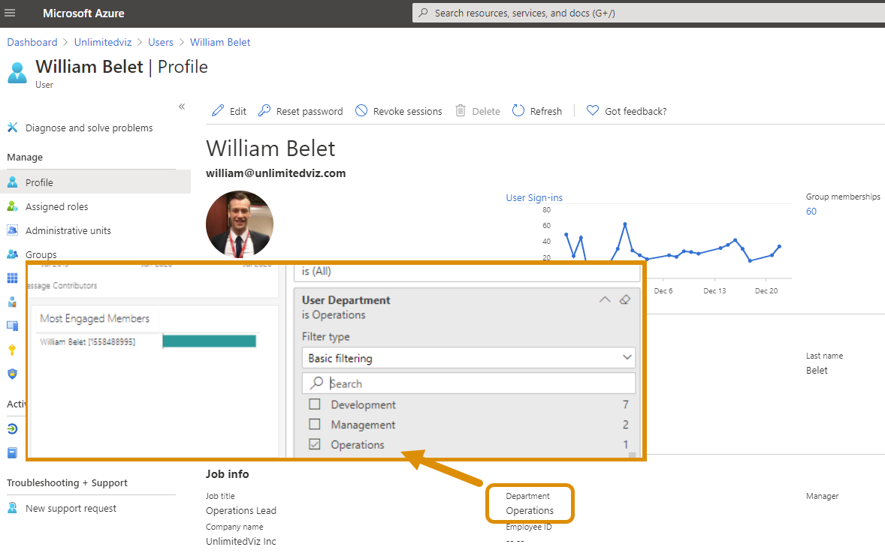This screenshot has height=553, width=885.
Task: Check the Development department checkbox
Action: 315,404
